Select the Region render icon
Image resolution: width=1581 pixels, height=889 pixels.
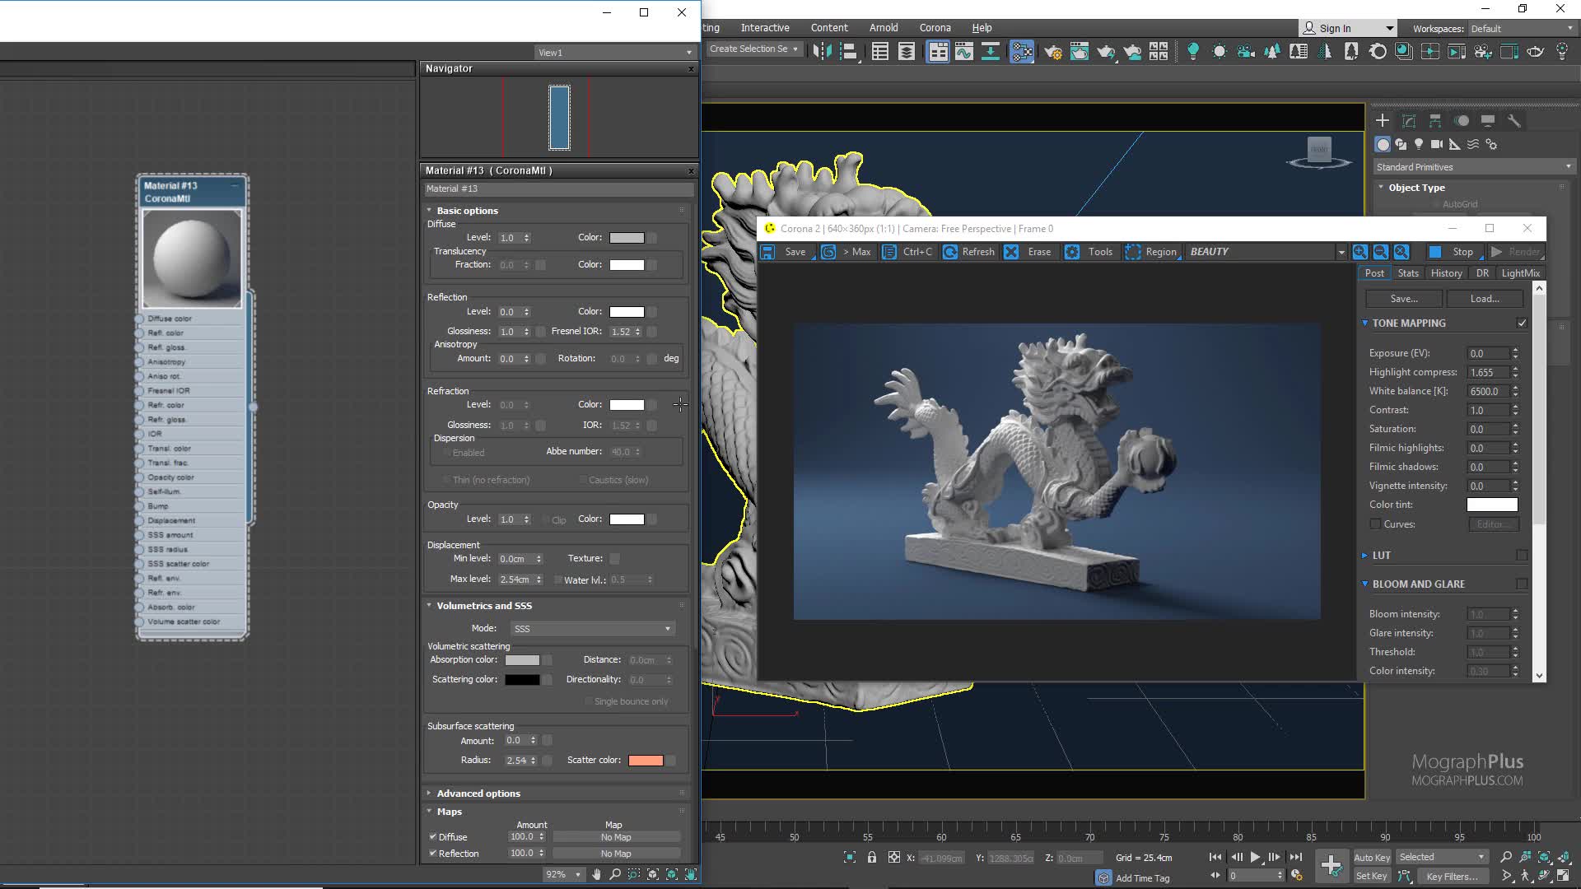[x=1133, y=252]
